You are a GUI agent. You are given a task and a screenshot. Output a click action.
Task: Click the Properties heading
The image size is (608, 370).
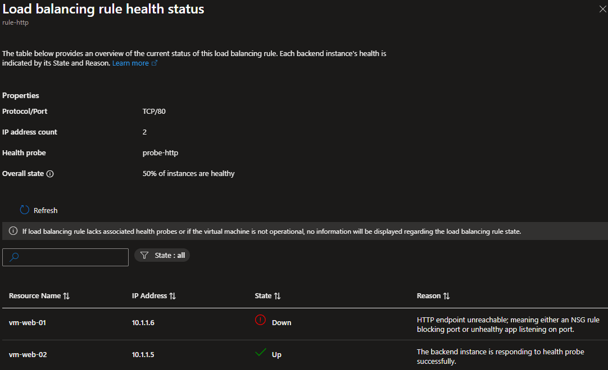pyautogui.click(x=21, y=96)
